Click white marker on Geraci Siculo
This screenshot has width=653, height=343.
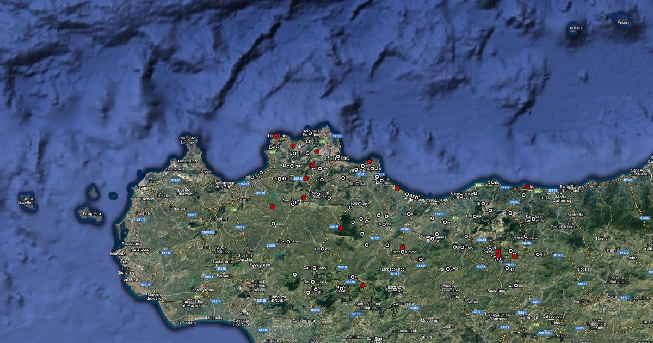point(525,237)
